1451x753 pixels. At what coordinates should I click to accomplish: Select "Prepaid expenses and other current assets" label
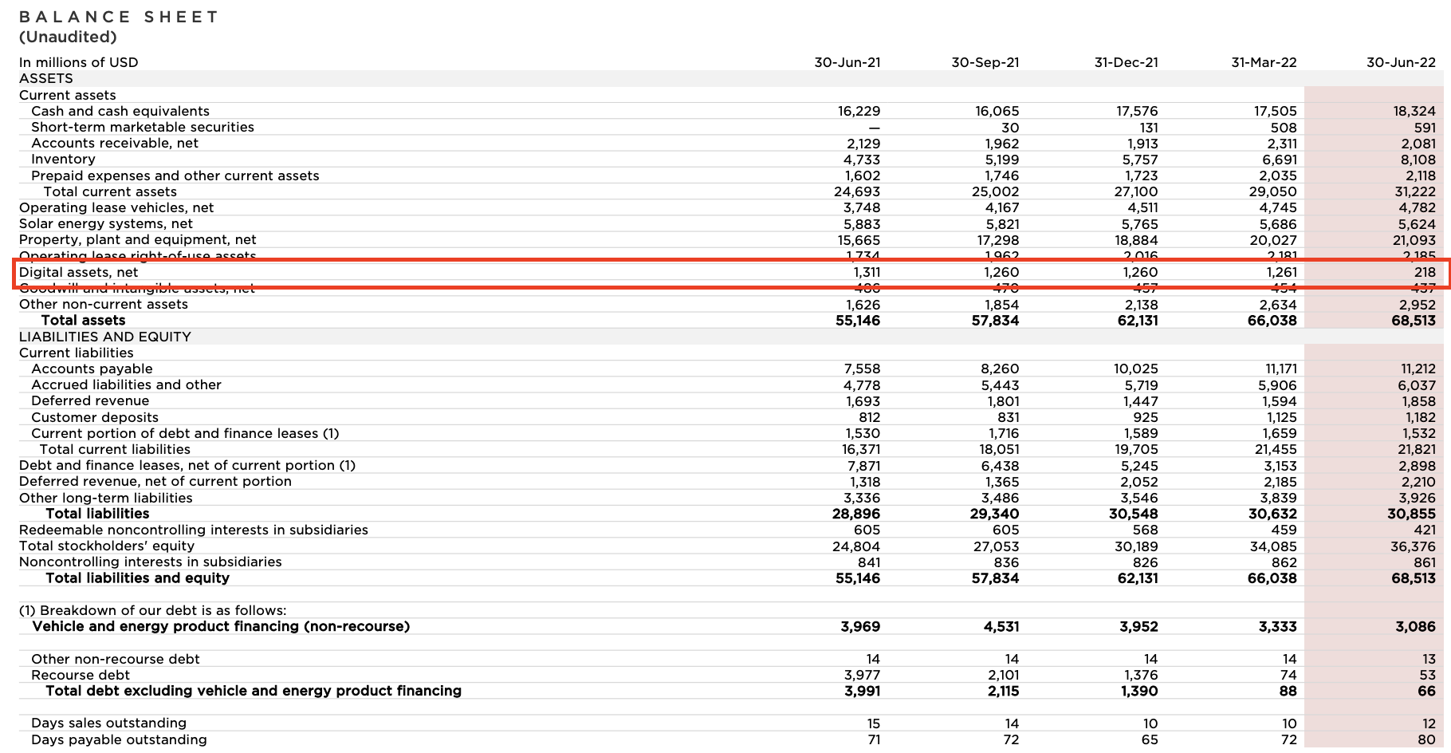[175, 175]
